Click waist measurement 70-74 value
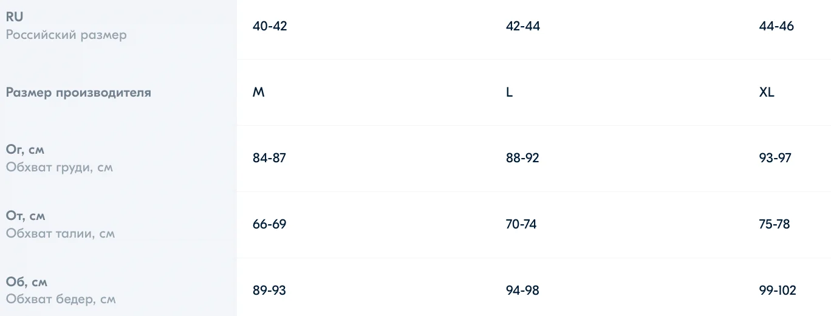This screenshot has height=316, width=831. click(521, 224)
